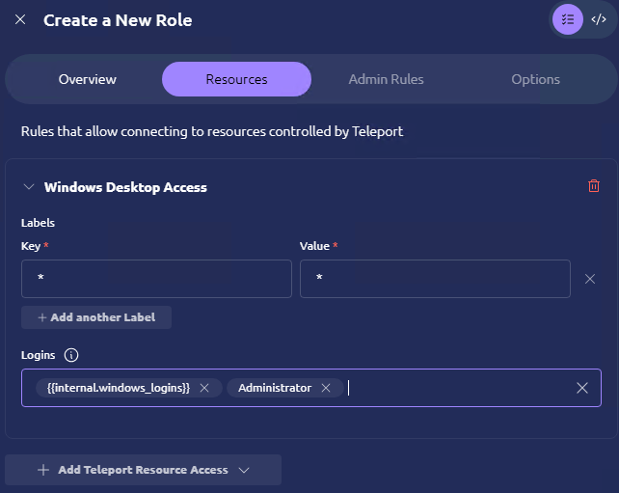Viewport: 619px width, 493px height.
Task: Click Add another Label button
Action: click(x=96, y=317)
